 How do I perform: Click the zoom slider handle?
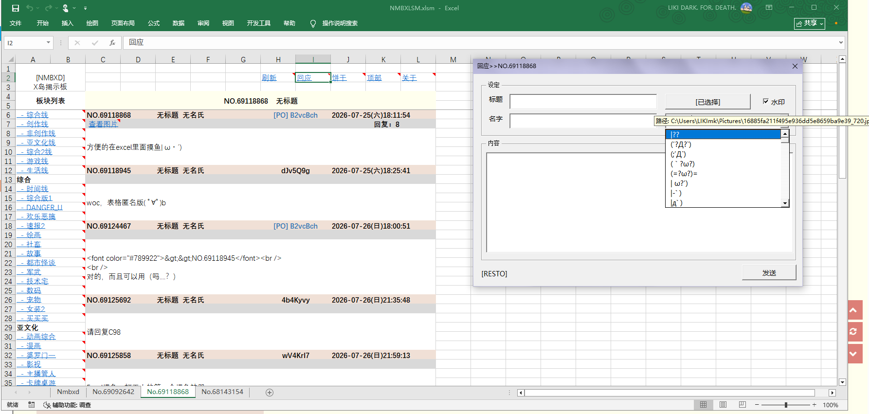(x=786, y=405)
